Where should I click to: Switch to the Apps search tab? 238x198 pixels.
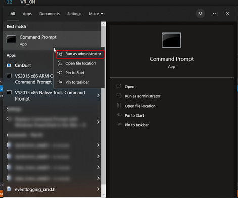tap(27, 14)
